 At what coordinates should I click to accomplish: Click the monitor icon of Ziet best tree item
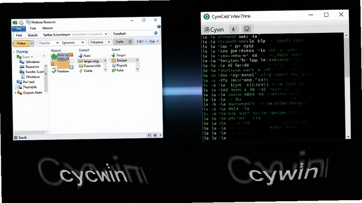point(19,82)
